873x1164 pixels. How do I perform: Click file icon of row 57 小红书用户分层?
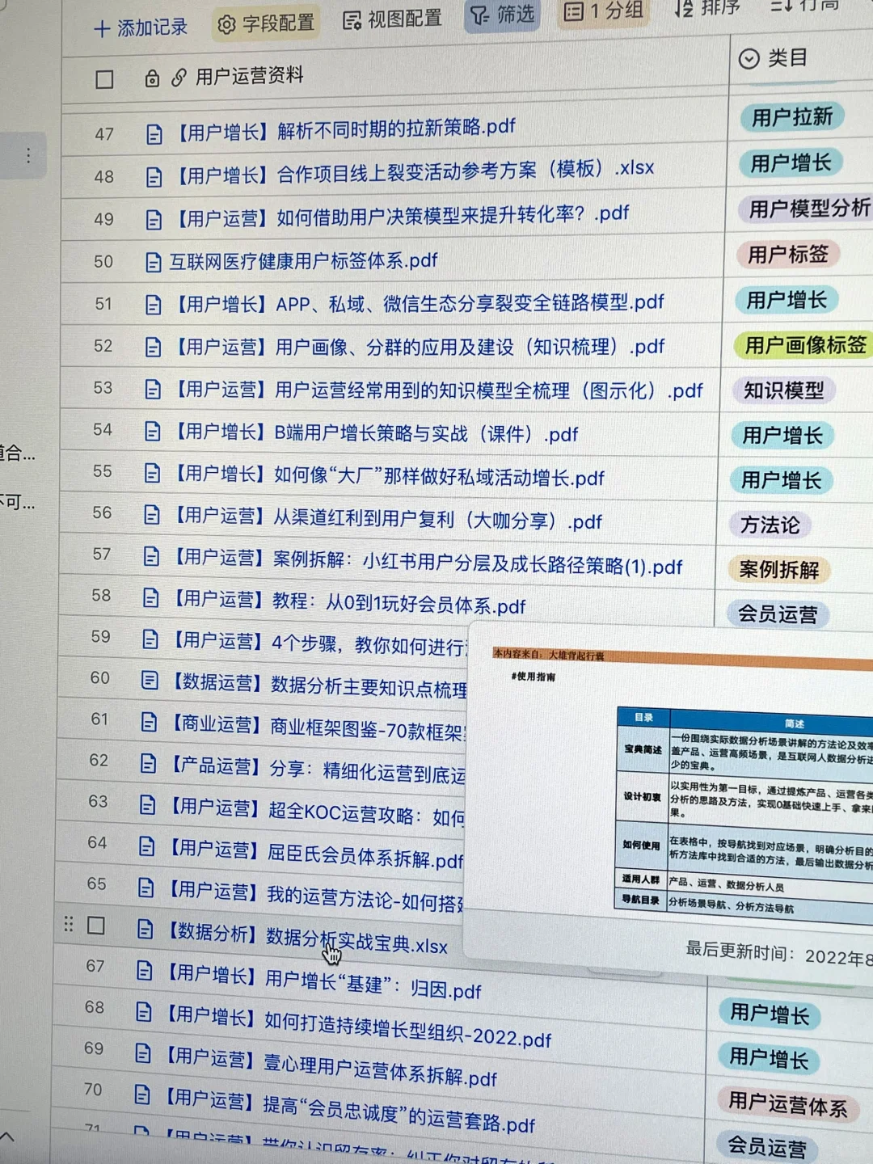pyautogui.click(x=151, y=555)
